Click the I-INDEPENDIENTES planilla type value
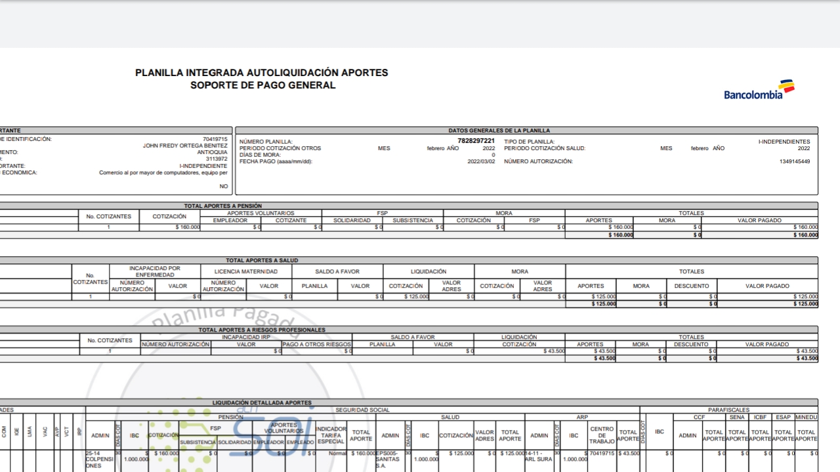 pos(784,142)
